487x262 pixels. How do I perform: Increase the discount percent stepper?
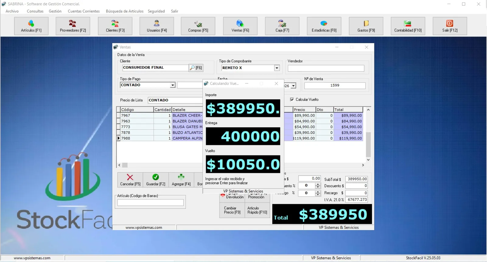pyautogui.click(x=318, y=184)
